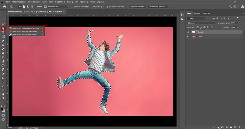
Task: Click the 'Выделить предмет' button
Action: click(x=138, y=7)
